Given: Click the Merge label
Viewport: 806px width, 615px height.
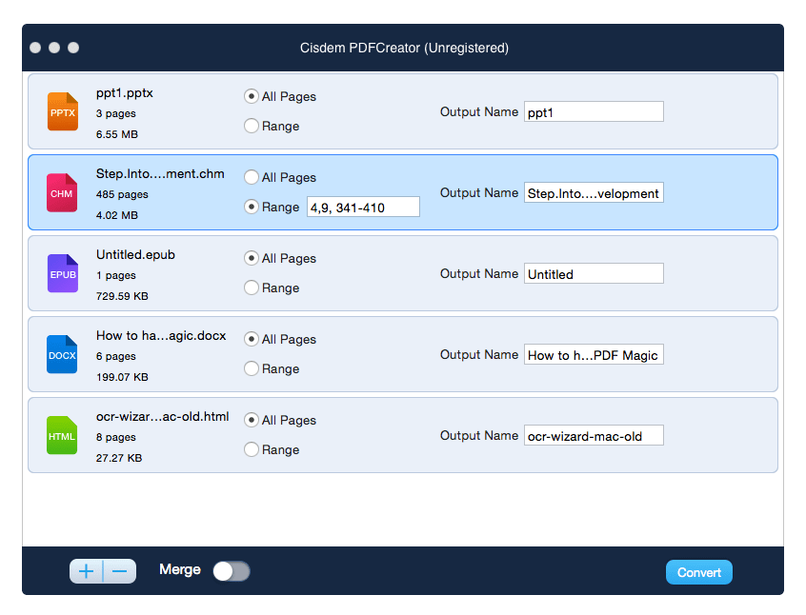Looking at the screenshot, I should 180,569.
